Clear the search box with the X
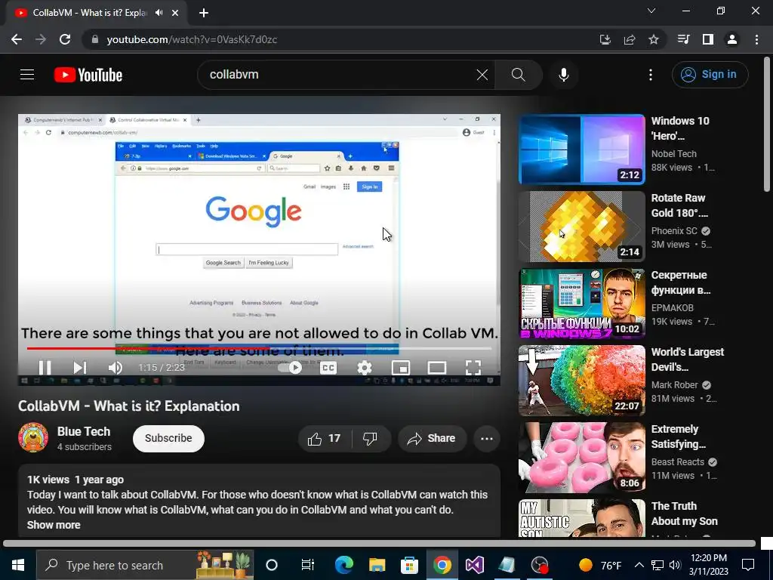 [x=482, y=75]
